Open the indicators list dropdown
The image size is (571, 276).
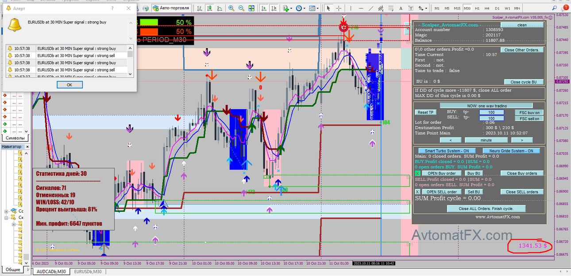pos(288,8)
